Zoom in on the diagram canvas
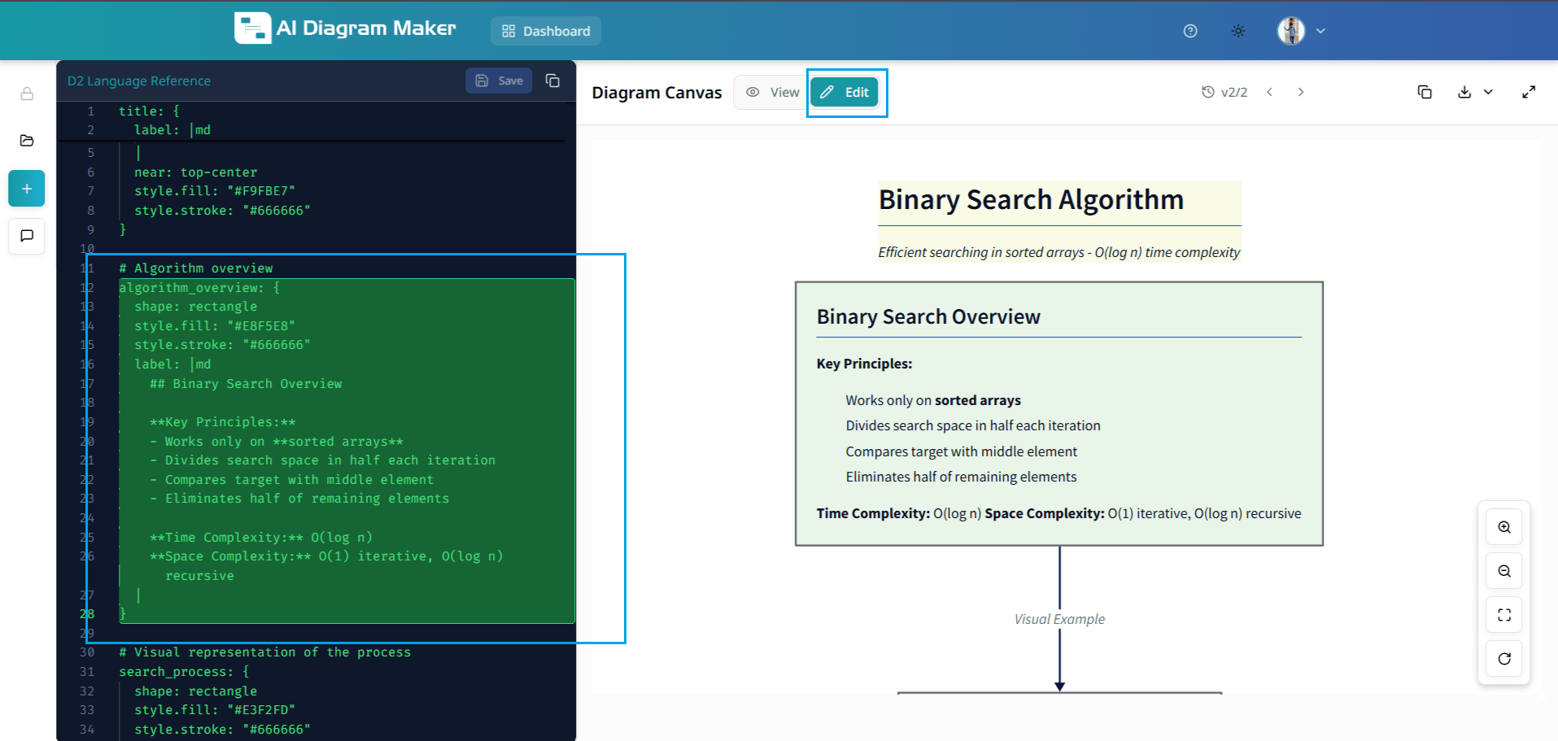The image size is (1558, 741). (1503, 526)
